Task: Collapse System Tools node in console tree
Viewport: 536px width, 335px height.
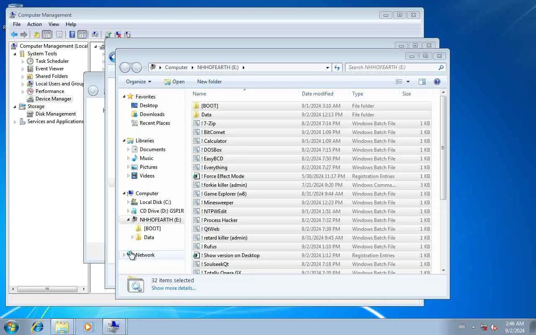Action: click(x=15, y=54)
